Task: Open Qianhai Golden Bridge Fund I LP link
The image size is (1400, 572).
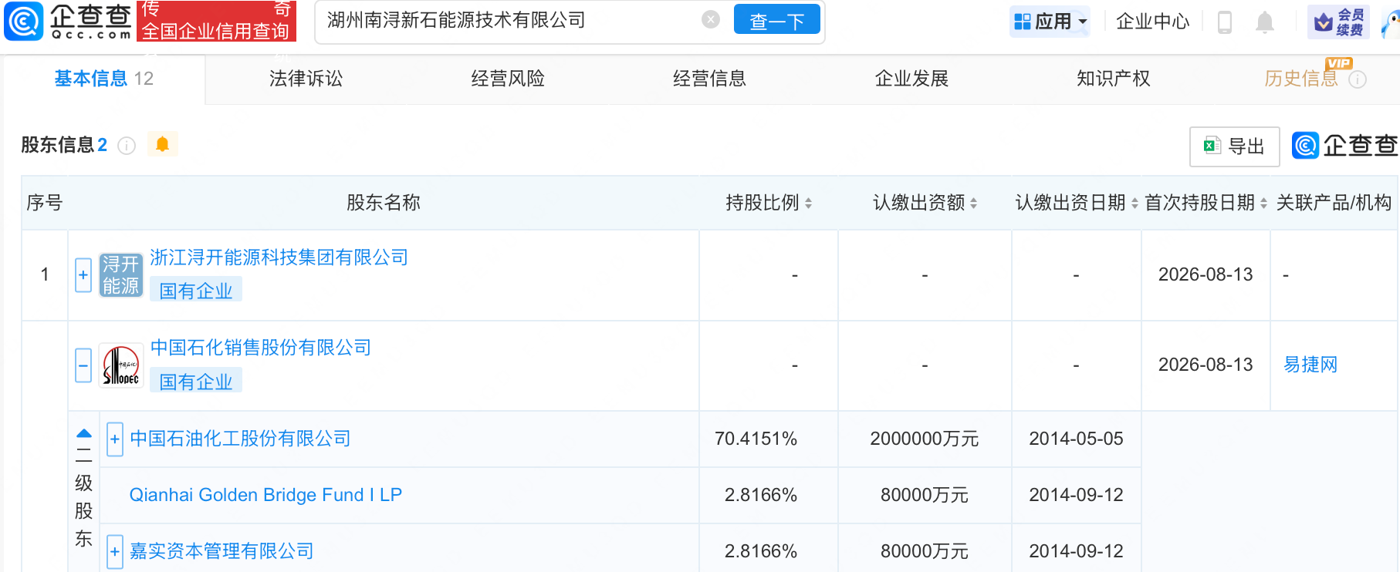Action: [265, 495]
